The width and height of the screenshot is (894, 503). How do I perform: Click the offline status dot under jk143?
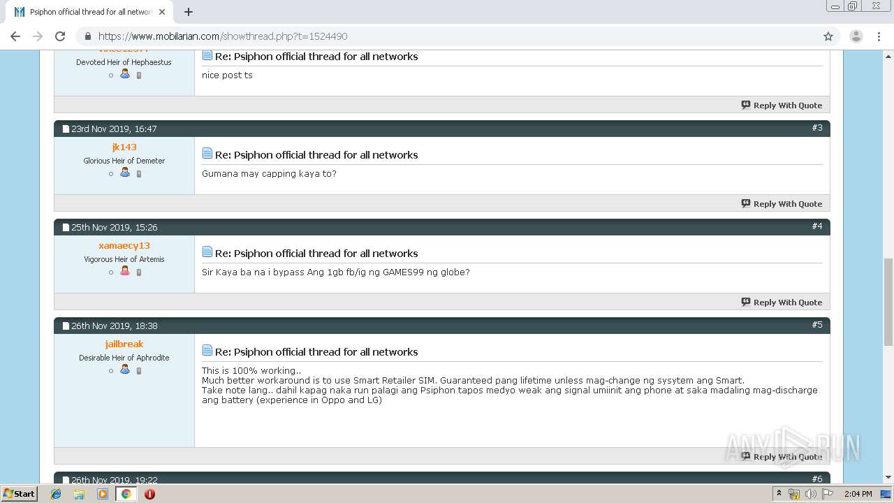point(111,174)
